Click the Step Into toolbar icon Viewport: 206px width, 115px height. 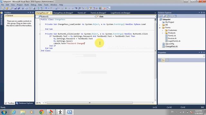click(76, 8)
